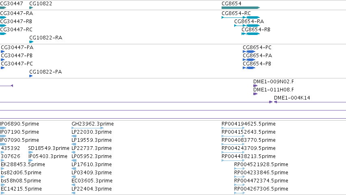Click the GH23962.3prime EST label
Viewport: 346px width, 195px height.
pos(93,124)
